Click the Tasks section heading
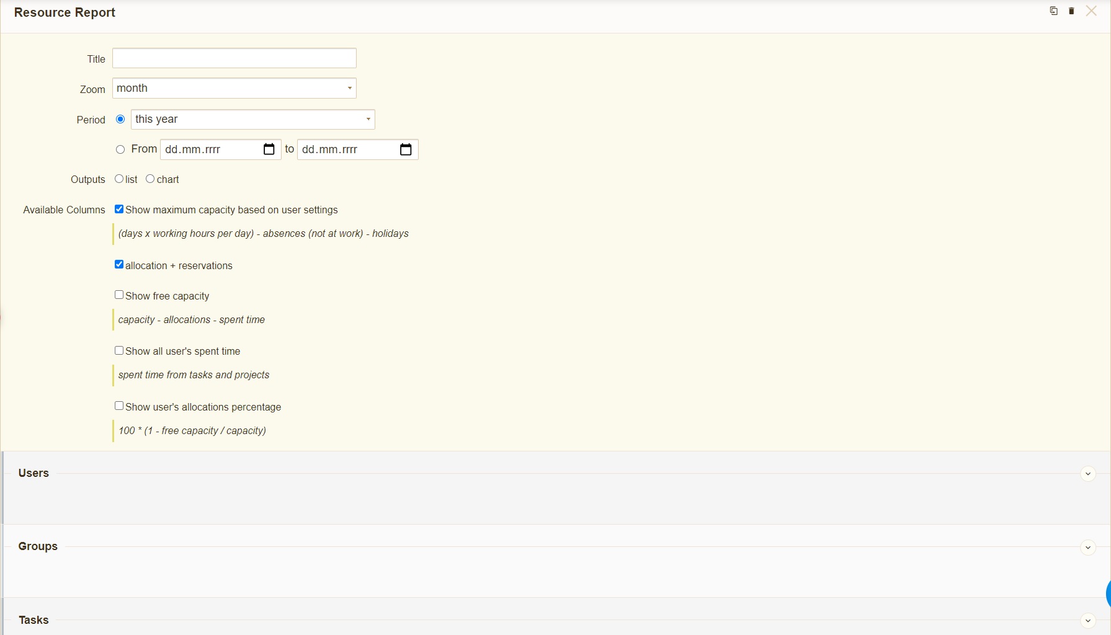 tap(33, 620)
